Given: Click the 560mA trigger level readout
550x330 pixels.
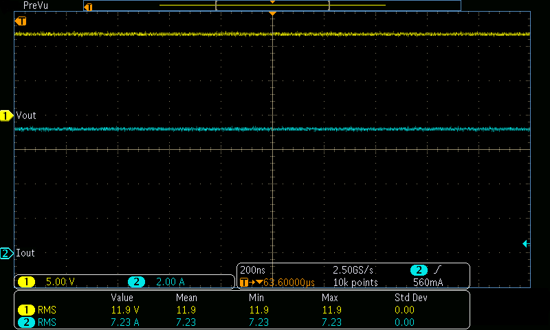Looking at the screenshot, I should click(428, 282).
